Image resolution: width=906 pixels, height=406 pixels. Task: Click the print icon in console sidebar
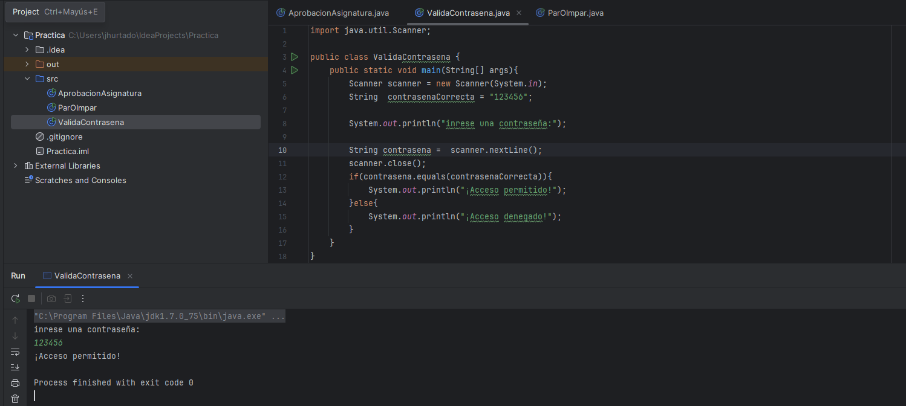click(15, 383)
